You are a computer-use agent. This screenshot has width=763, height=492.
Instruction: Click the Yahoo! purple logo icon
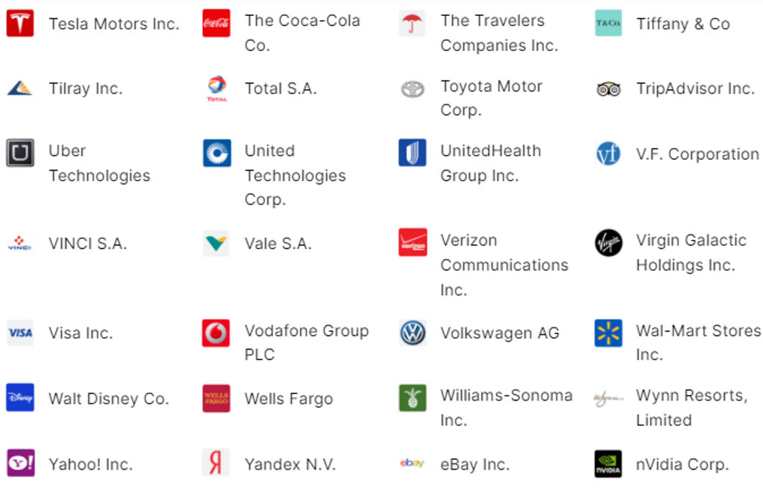pyautogui.click(x=20, y=463)
